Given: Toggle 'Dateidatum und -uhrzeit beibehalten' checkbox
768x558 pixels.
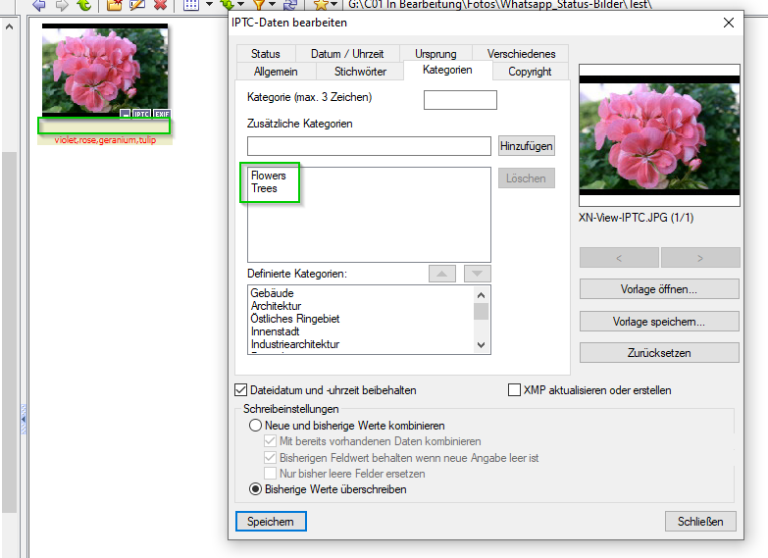Looking at the screenshot, I should (240, 390).
